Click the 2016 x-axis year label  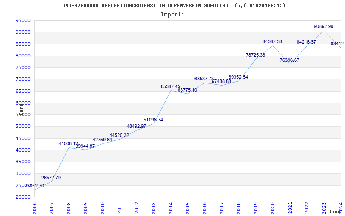click(204, 208)
